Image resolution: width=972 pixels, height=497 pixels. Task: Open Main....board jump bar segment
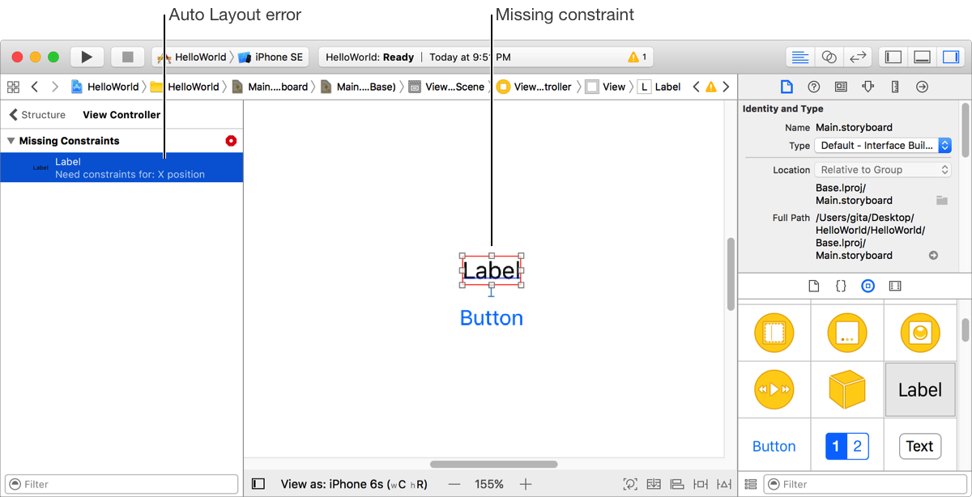(270, 87)
